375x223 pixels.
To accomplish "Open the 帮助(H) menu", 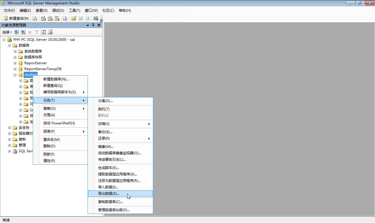I will pos(125,11).
